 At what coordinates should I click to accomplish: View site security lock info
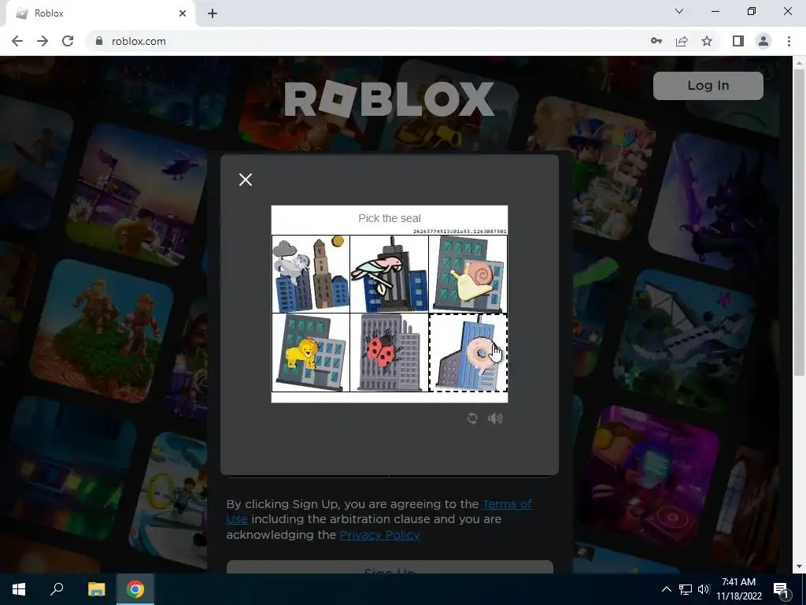click(x=99, y=41)
